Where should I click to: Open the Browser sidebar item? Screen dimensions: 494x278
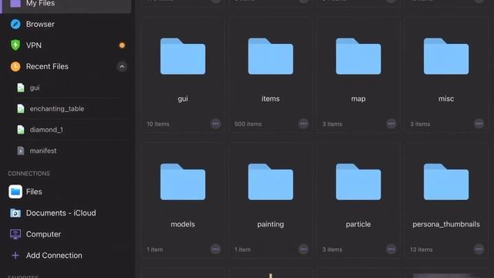(x=66, y=24)
